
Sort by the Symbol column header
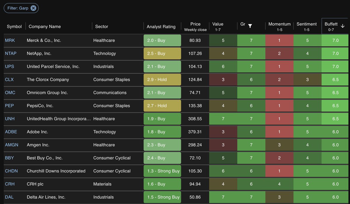coord(14,26)
